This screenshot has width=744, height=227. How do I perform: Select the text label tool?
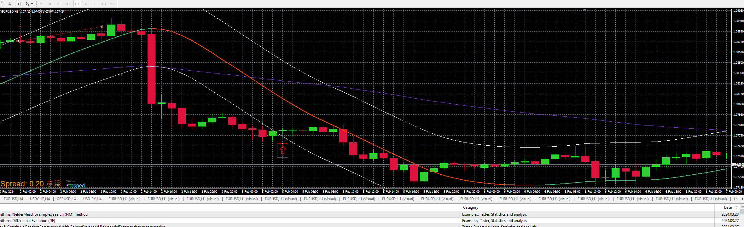pyautogui.click(x=19, y=4)
